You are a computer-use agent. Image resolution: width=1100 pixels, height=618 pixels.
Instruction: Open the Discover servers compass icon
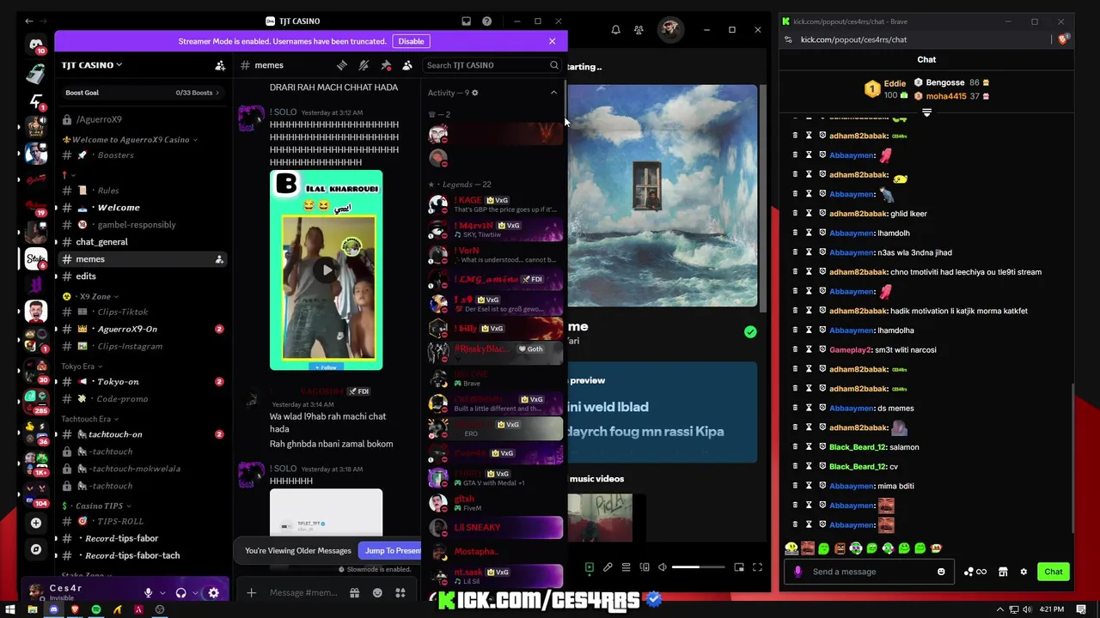tap(36, 549)
